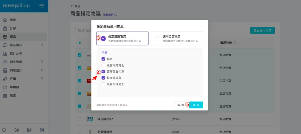Open the account profile icon in footer

click(x=17, y=130)
